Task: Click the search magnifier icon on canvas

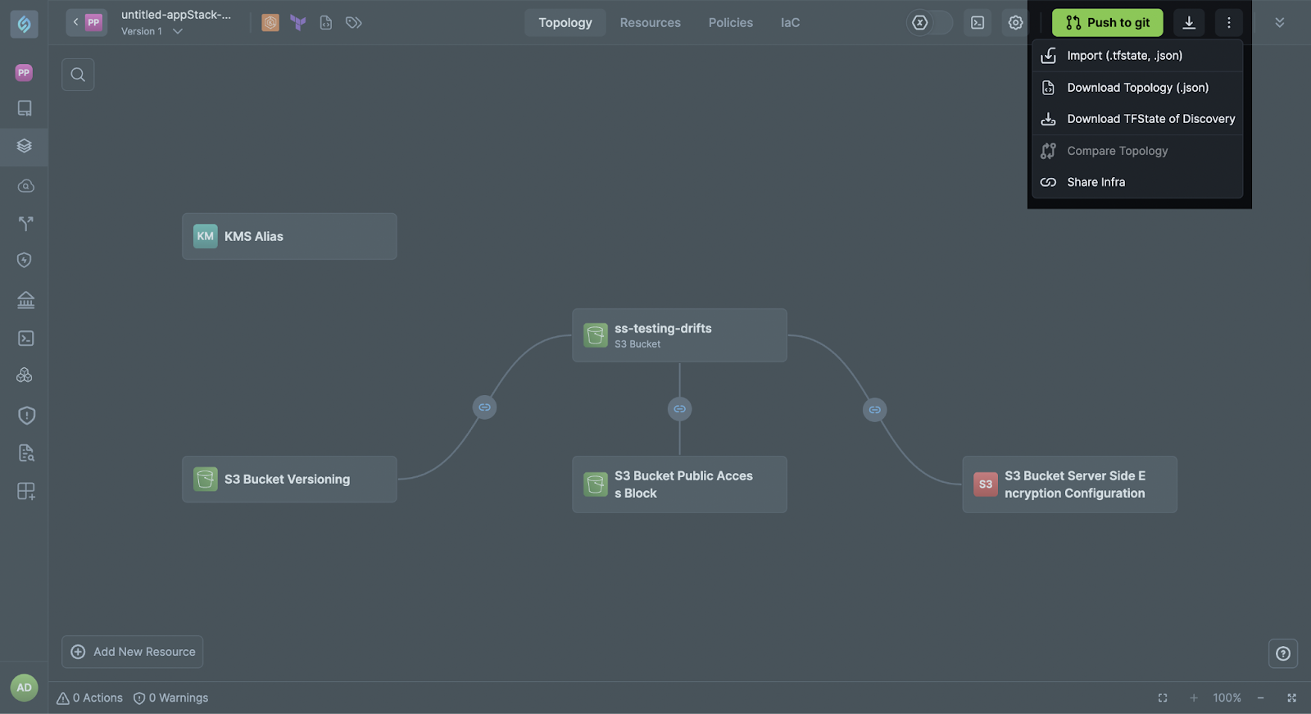Action: pos(78,75)
